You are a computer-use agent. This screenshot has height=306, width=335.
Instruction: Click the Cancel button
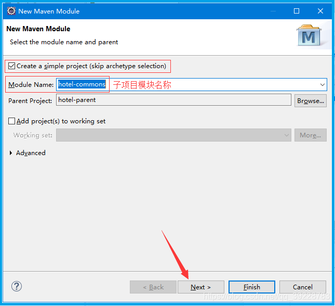(302, 287)
